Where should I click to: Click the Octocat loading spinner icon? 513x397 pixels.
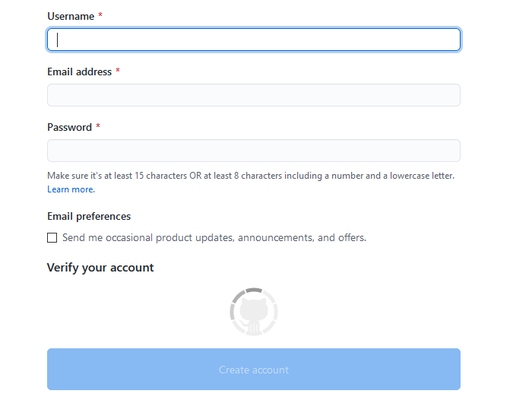coord(254,312)
